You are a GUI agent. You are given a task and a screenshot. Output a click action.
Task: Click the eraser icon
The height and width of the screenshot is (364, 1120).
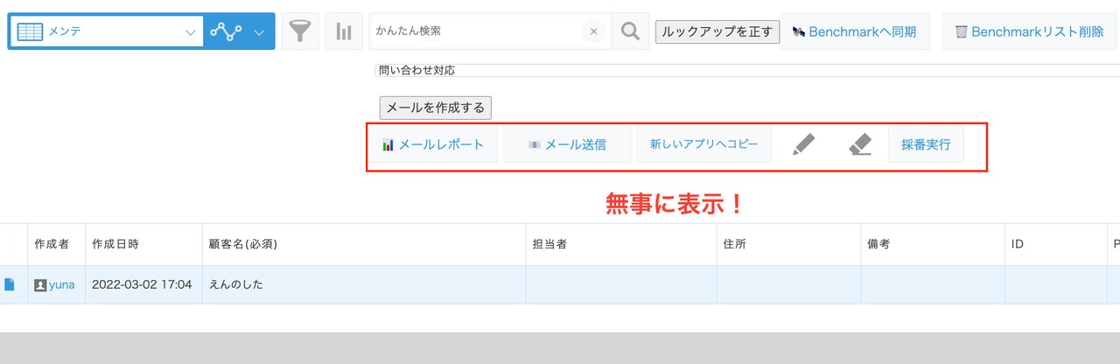[x=860, y=144]
